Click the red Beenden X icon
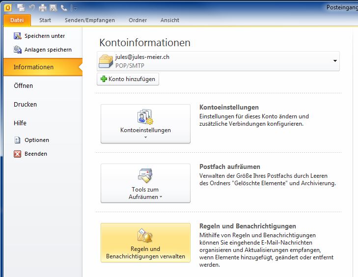358x277 pixels. pos(17,154)
